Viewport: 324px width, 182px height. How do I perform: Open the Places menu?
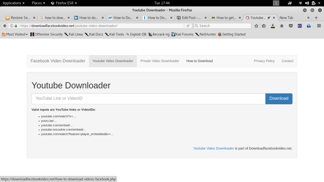(x=38, y=3)
